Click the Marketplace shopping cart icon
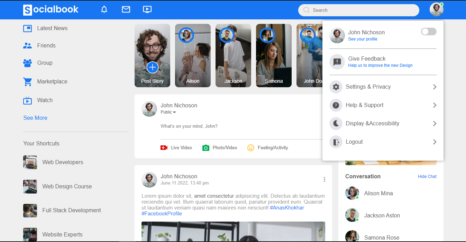The width and height of the screenshot is (466, 242). click(27, 82)
